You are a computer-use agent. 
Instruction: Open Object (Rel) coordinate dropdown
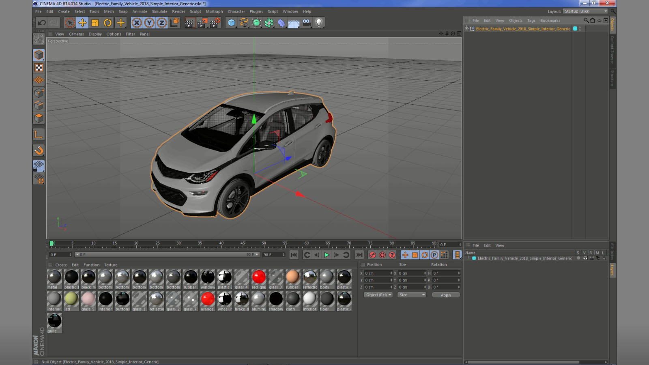click(378, 295)
